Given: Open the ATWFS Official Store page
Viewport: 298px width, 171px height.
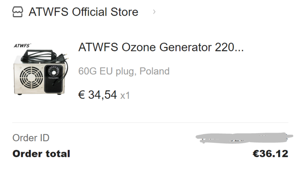Looking at the screenshot, I should tap(83, 12).
